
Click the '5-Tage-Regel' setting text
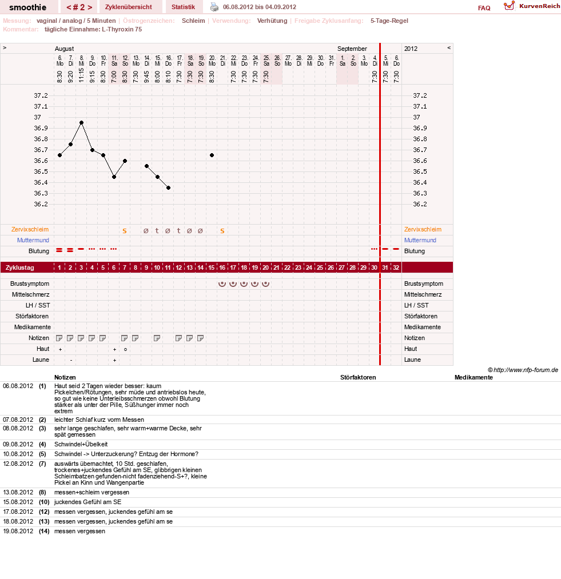point(389,21)
